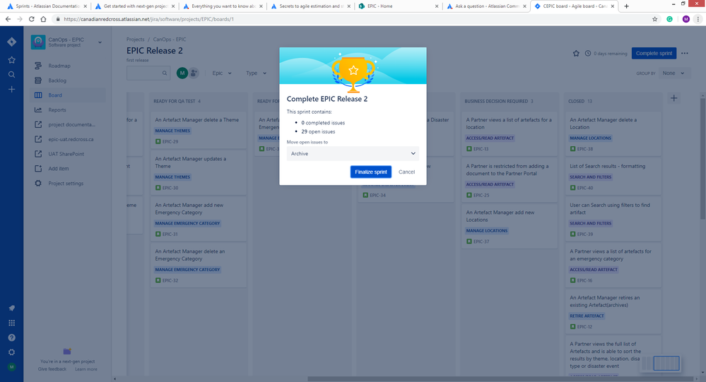The height and width of the screenshot is (382, 706).
Task: Click the CanOps - EPIC project avatar
Action: tap(38, 42)
